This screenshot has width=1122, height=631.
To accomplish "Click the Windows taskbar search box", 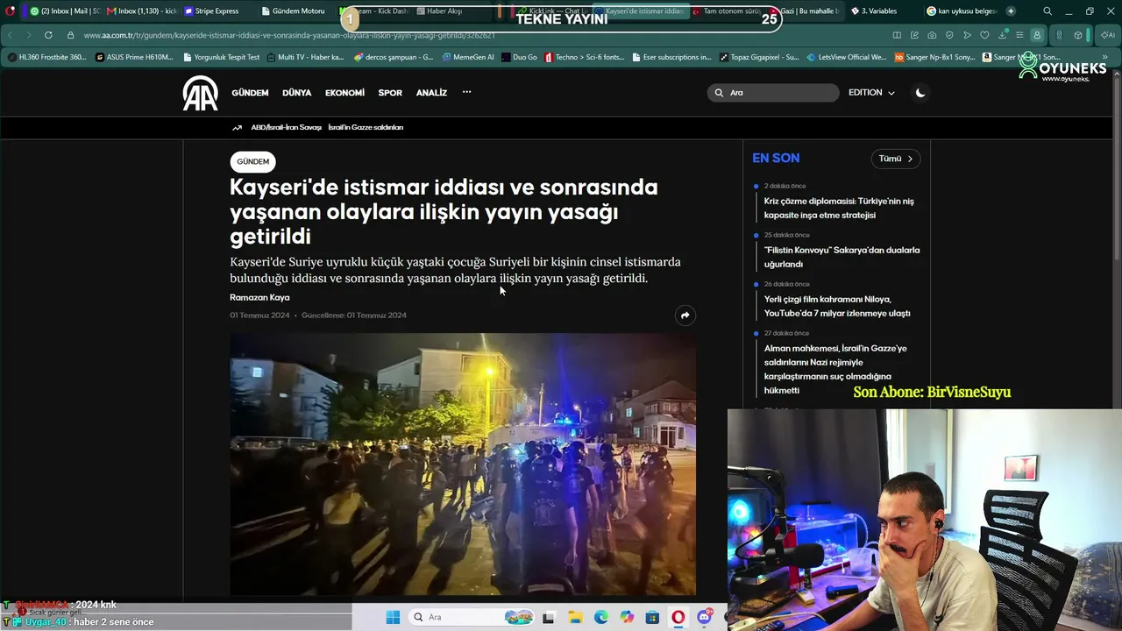I will tap(470, 617).
